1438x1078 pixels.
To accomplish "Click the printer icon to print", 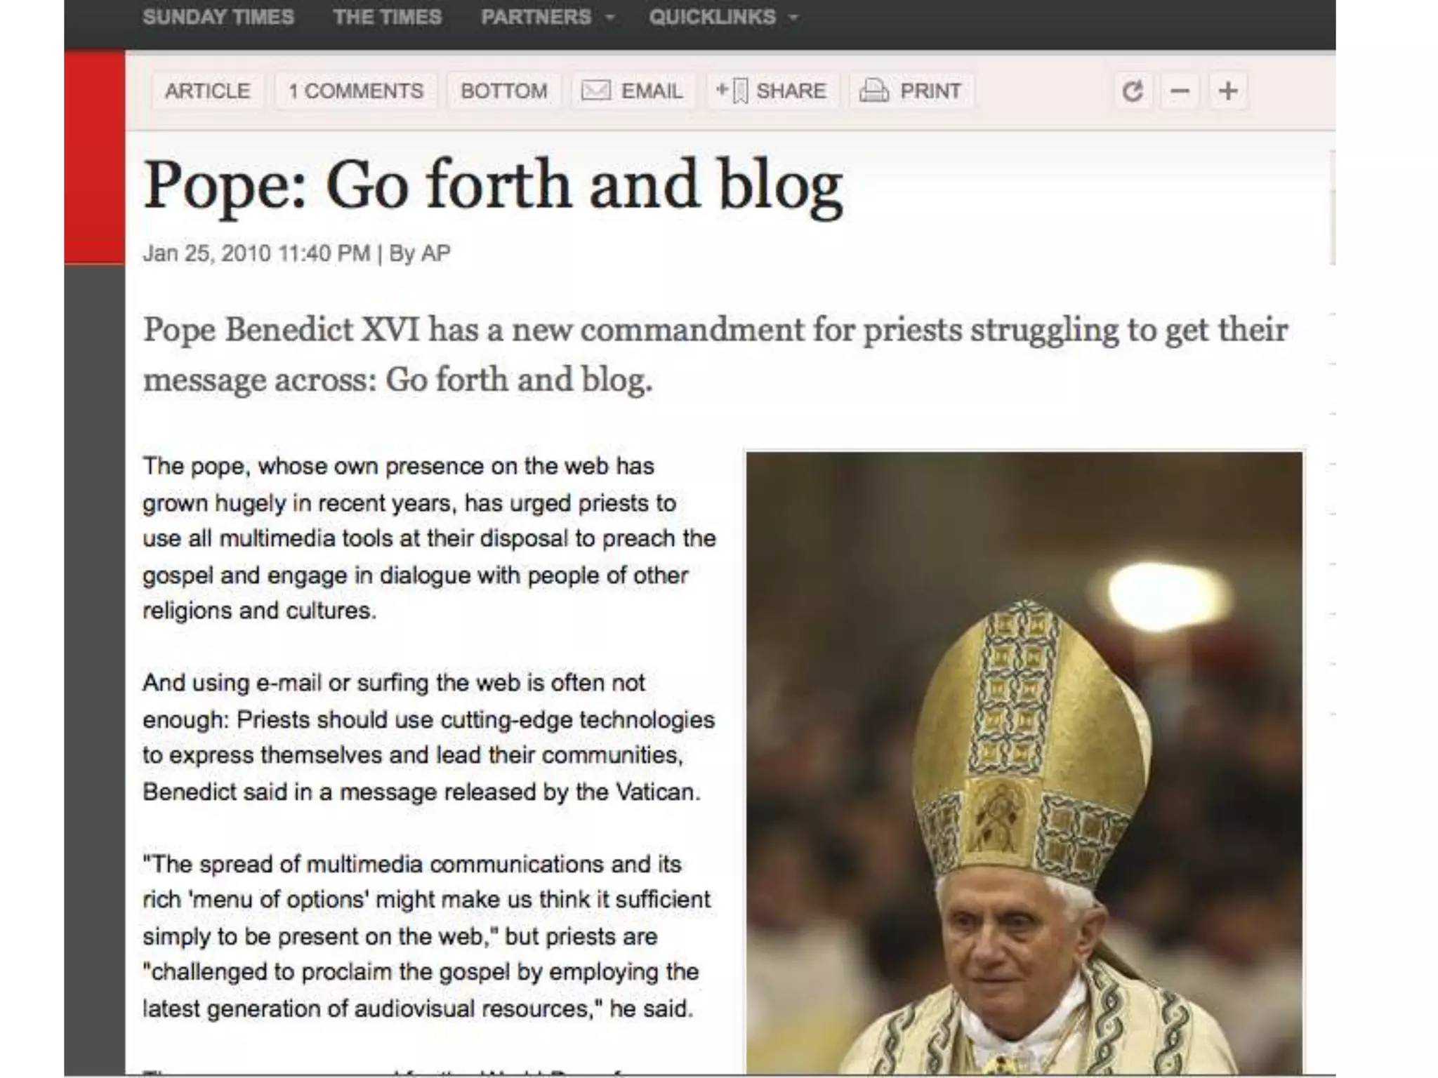I will (874, 91).
